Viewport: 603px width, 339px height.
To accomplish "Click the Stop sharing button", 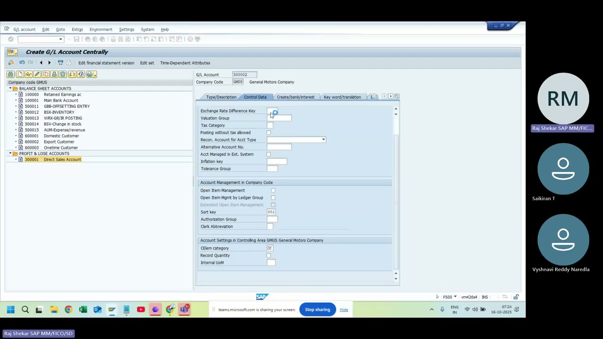I will point(318,309).
